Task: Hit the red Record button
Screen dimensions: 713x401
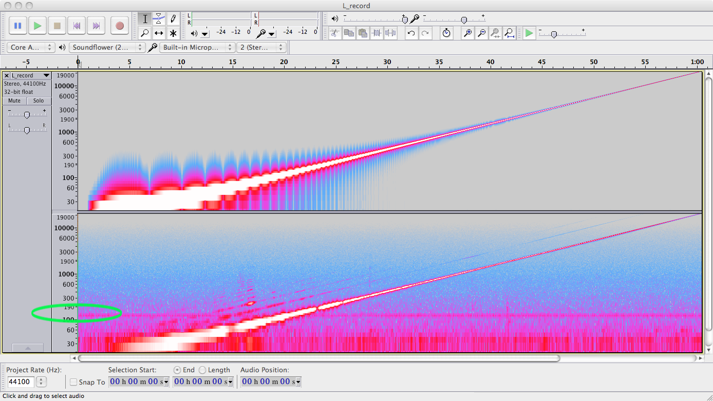Action: 120,25
